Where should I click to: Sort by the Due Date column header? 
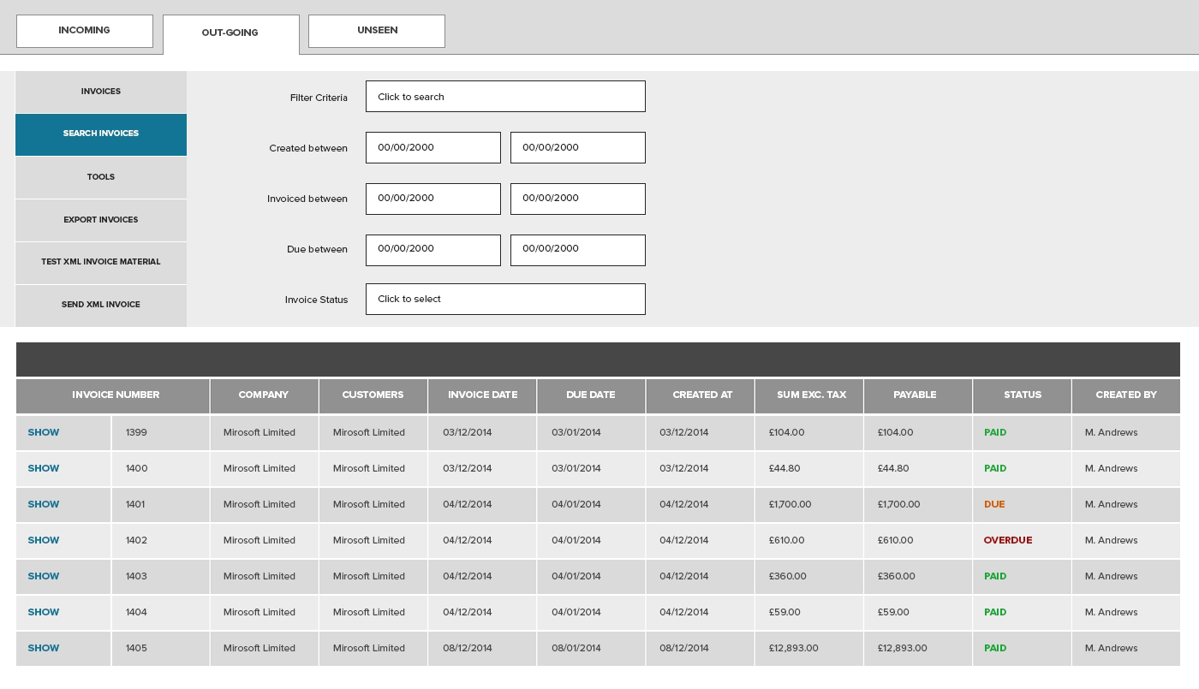click(x=591, y=395)
